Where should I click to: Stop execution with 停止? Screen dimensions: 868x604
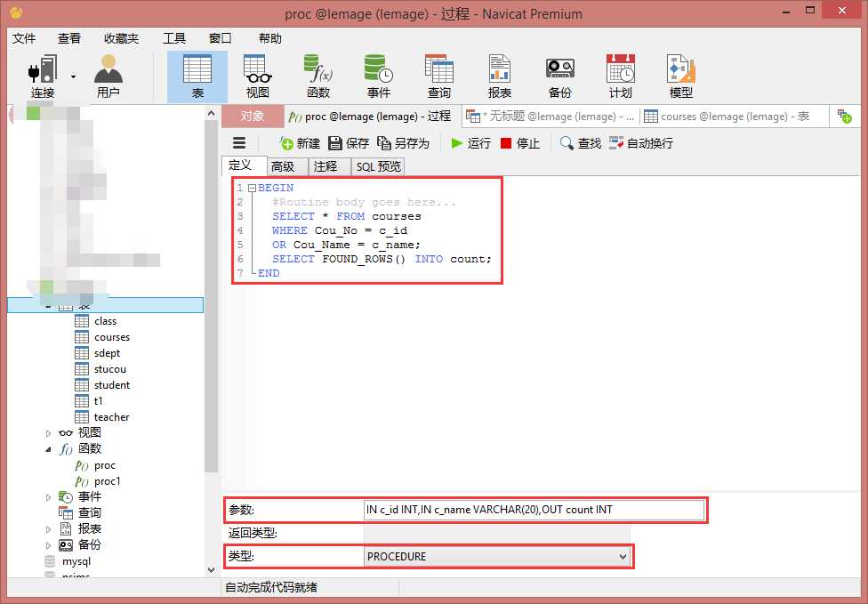pos(519,143)
